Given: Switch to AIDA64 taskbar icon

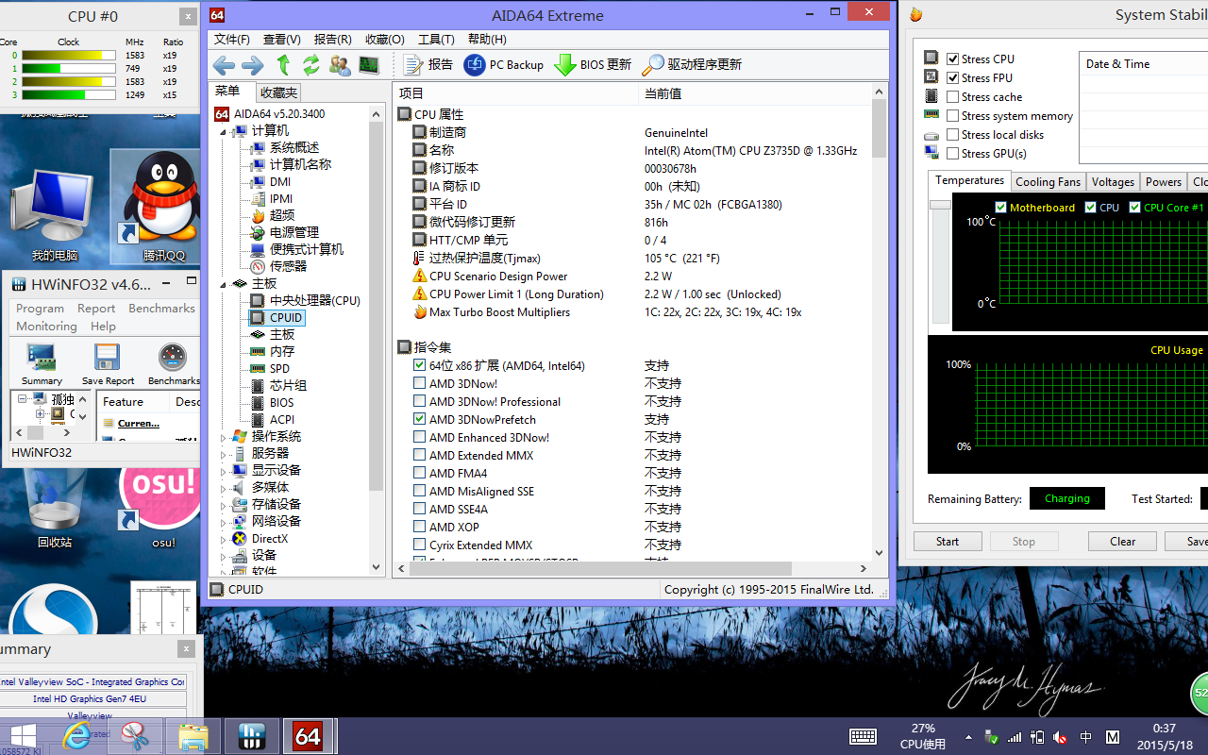Looking at the screenshot, I should pyautogui.click(x=309, y=736).
